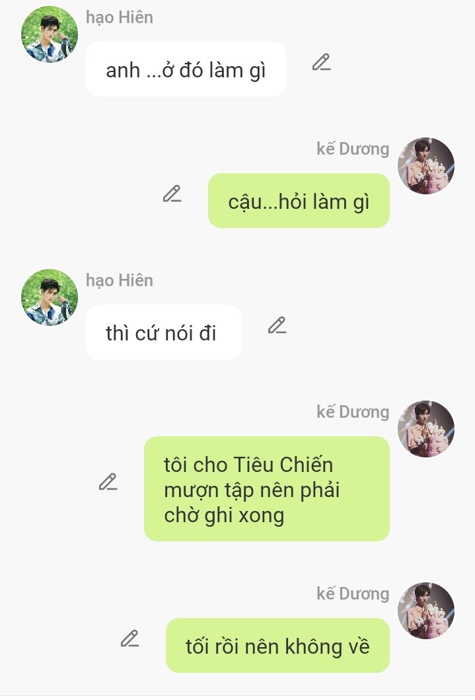Screen dimensions: 475x700
Task: Click name "kế Dương" above the last message
Action: [353, 594]
